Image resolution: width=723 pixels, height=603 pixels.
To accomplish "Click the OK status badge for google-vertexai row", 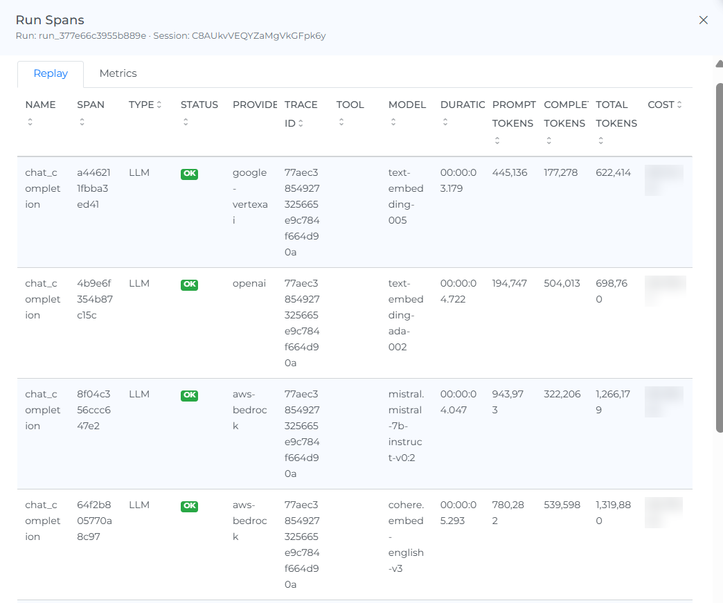I will 190,174.
